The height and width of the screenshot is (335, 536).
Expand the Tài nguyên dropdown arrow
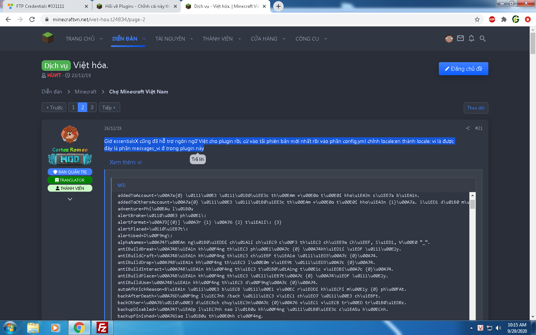pos(192,39)
